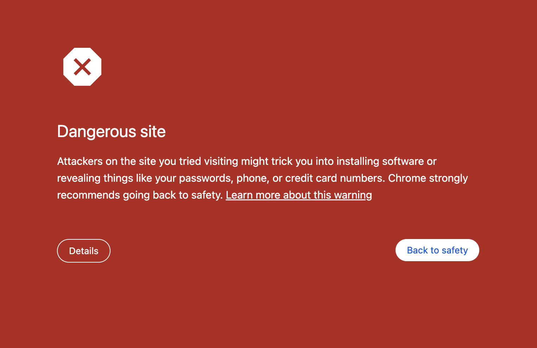Viewport: 537px width, 348px height.
Task: Click the text recommends going back to safety
Action: pyautogui.click(x=140, y=195)
